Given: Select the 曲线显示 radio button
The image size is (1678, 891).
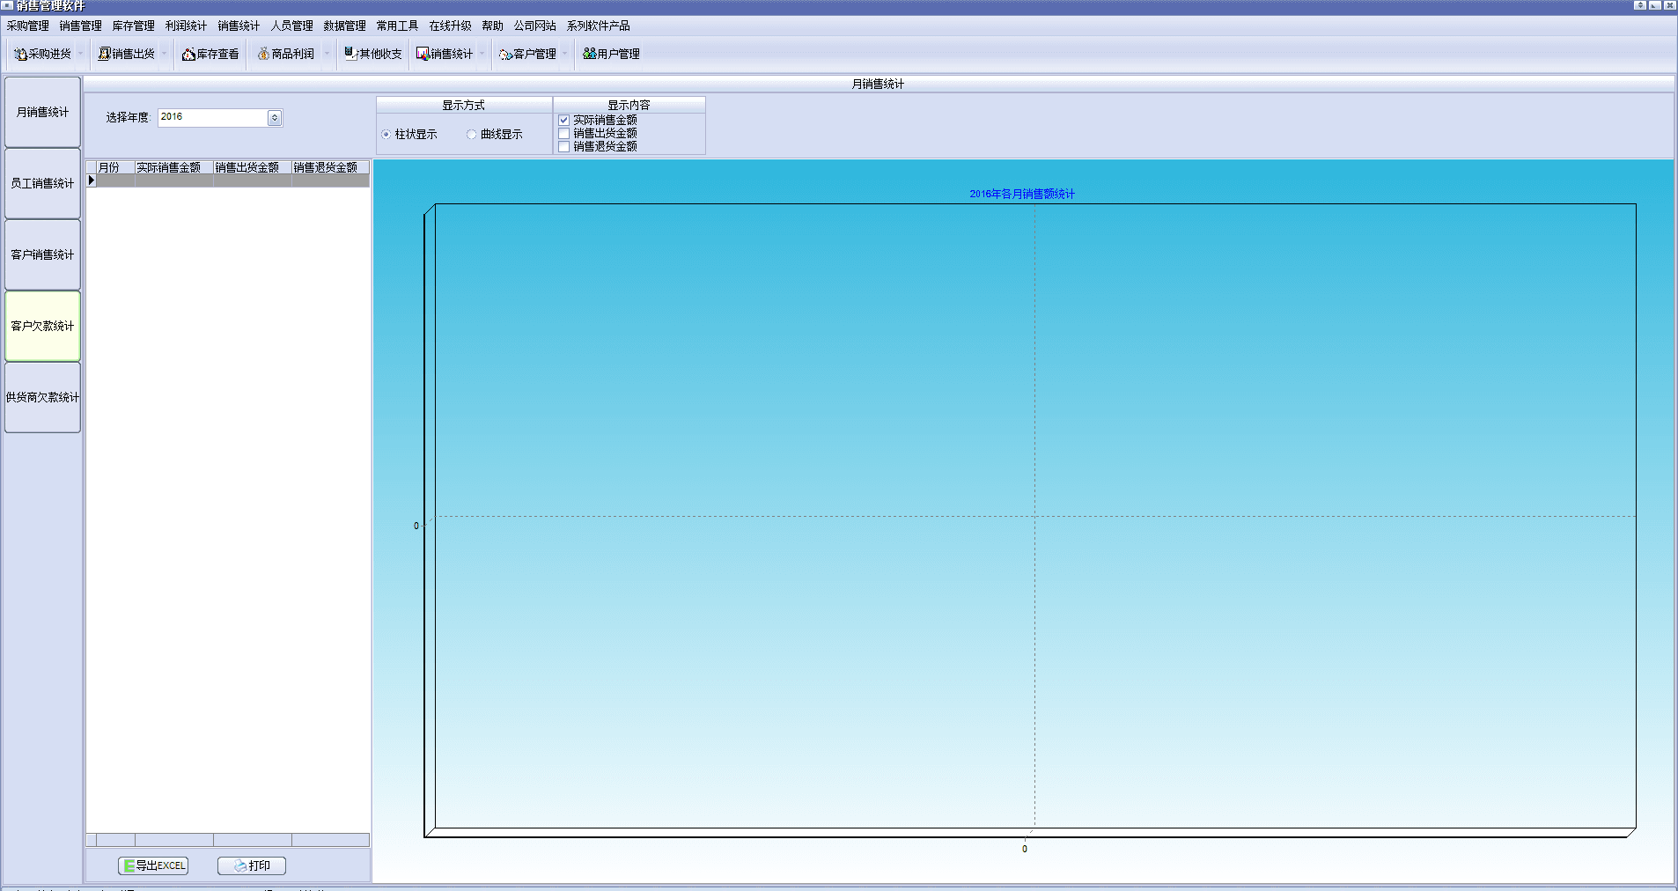Looking at the screenshot, I should point(472,135).
